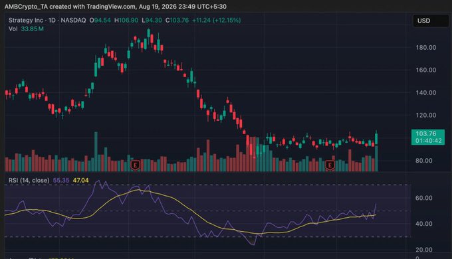Click the tallest green volume bar

pos(96,152)
